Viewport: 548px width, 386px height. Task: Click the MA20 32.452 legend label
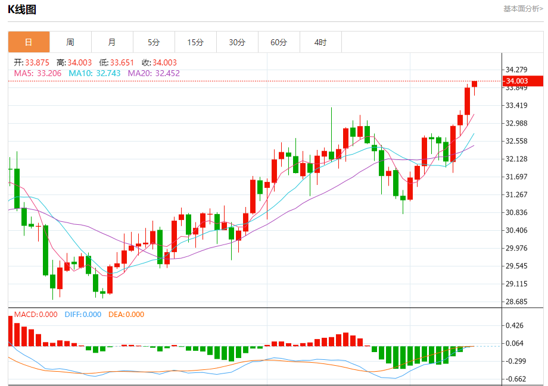point(153,73)
